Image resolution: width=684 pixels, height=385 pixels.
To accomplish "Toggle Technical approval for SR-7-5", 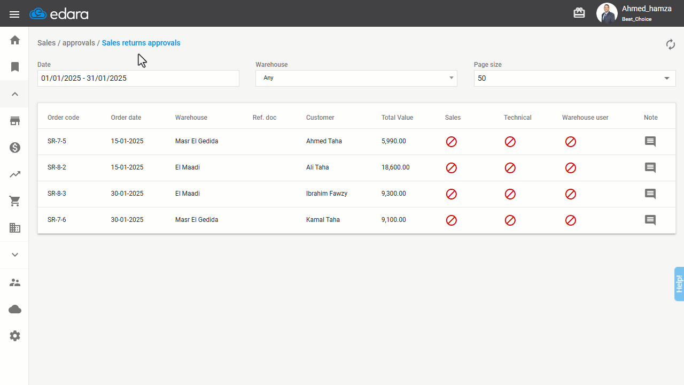I will 510,142.
